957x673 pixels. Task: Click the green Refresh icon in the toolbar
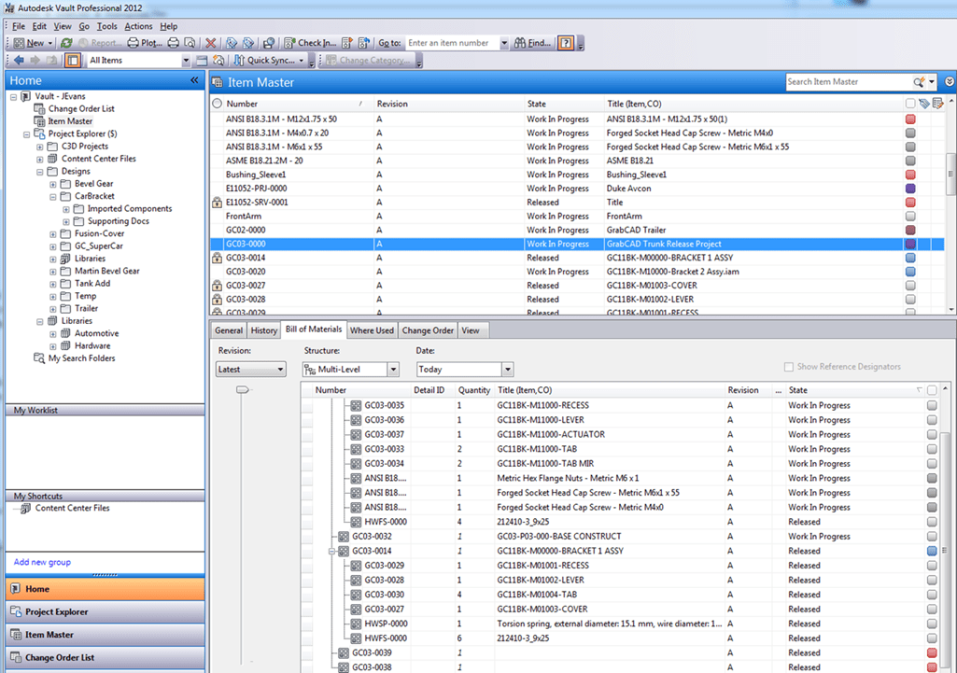pos(66,43)
